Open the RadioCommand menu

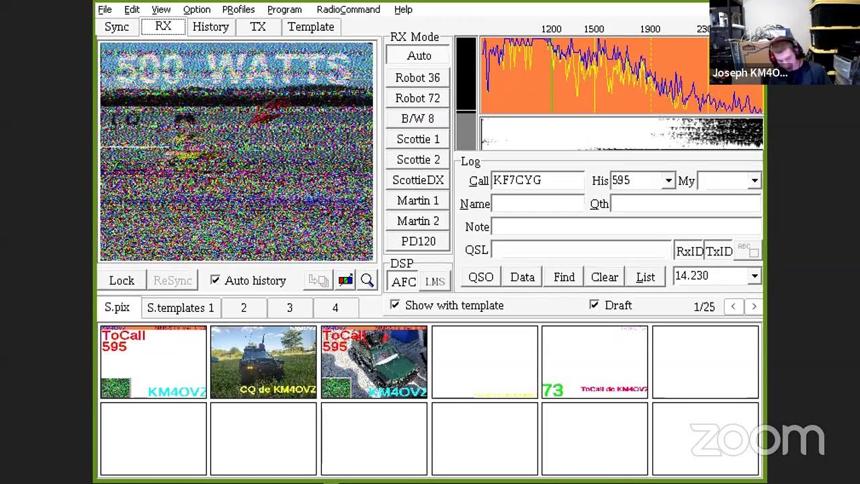click(x=348, y=9)
